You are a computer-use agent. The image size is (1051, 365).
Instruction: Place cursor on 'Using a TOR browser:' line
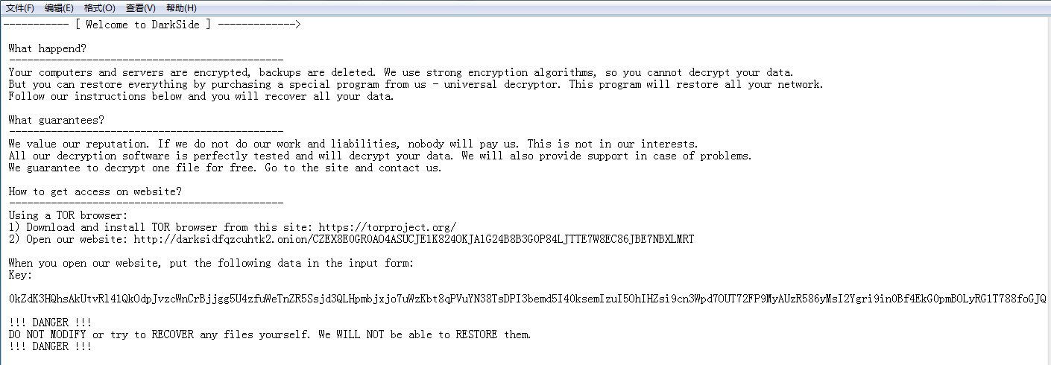pos(68,215)
